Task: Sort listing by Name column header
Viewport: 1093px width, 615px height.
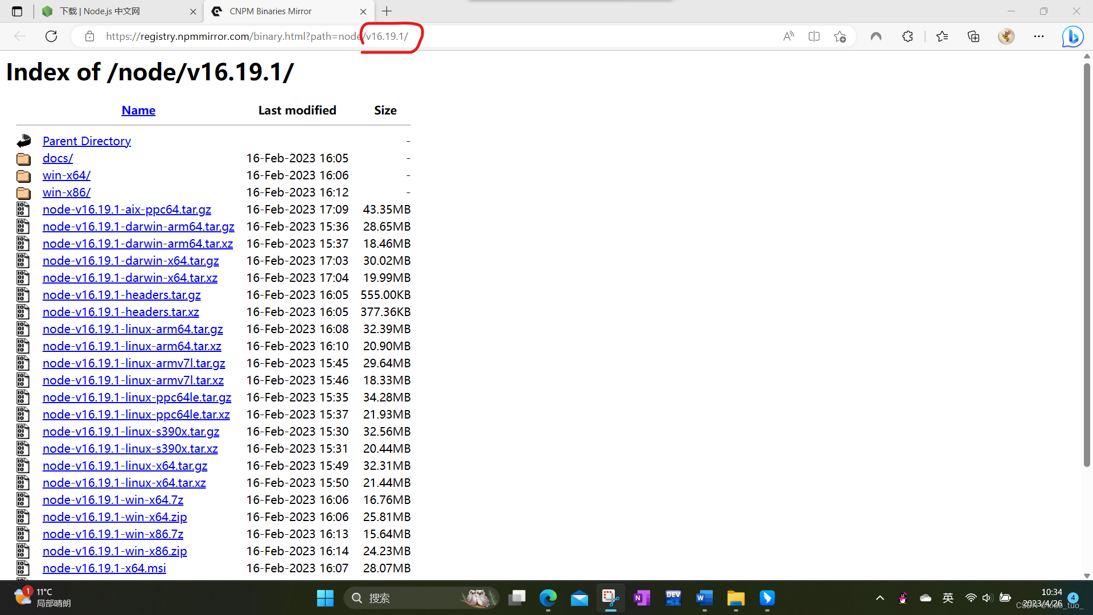Action: tap(138, 110)
